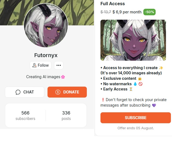Click the dollar coin icon in DONATE
This screenshot has width=172, height=141.
pyautogui.click(x=58, y=92)
